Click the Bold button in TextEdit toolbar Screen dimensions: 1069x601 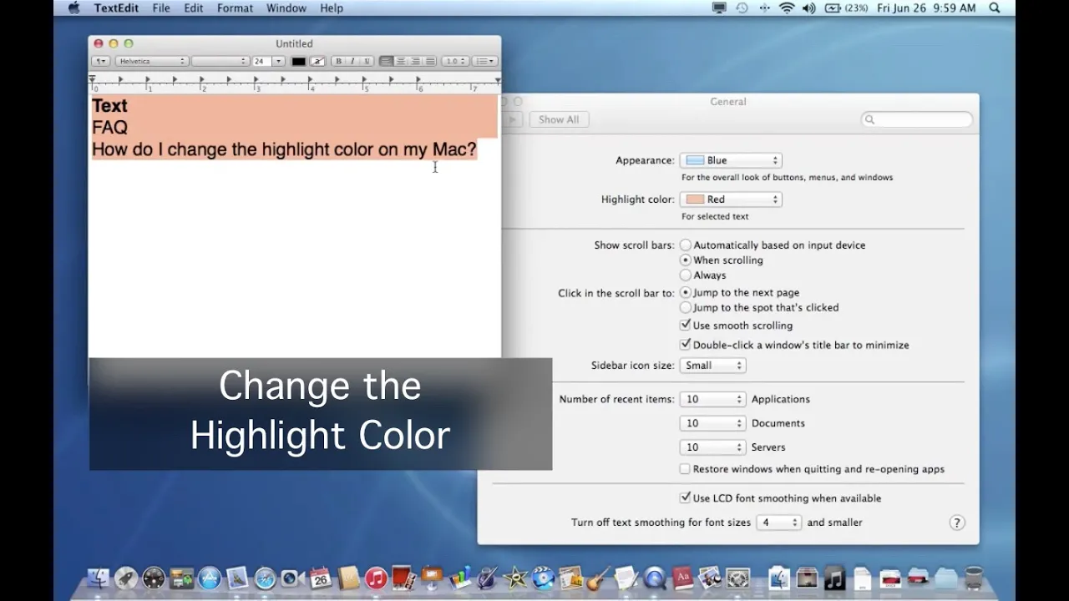pos(338,61)
